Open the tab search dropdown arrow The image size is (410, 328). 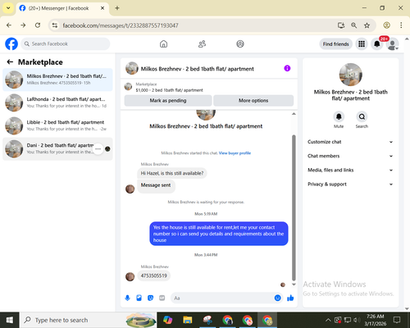(x=8, y=8)
